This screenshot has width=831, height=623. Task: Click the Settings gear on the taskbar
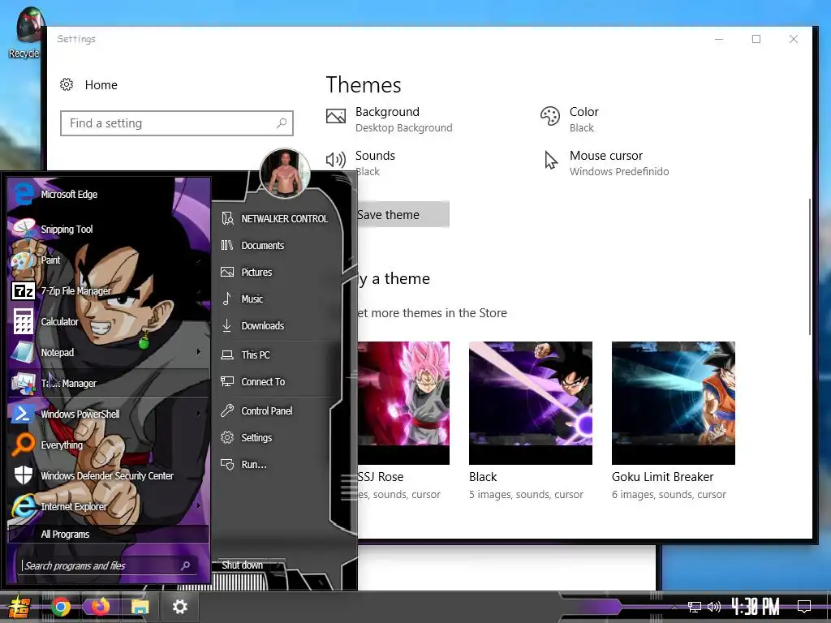[x=179, y=607]
